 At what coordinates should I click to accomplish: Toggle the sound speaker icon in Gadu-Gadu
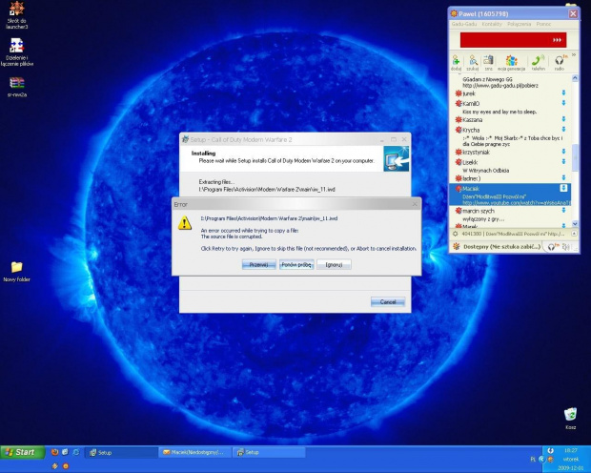click(565, 247)
